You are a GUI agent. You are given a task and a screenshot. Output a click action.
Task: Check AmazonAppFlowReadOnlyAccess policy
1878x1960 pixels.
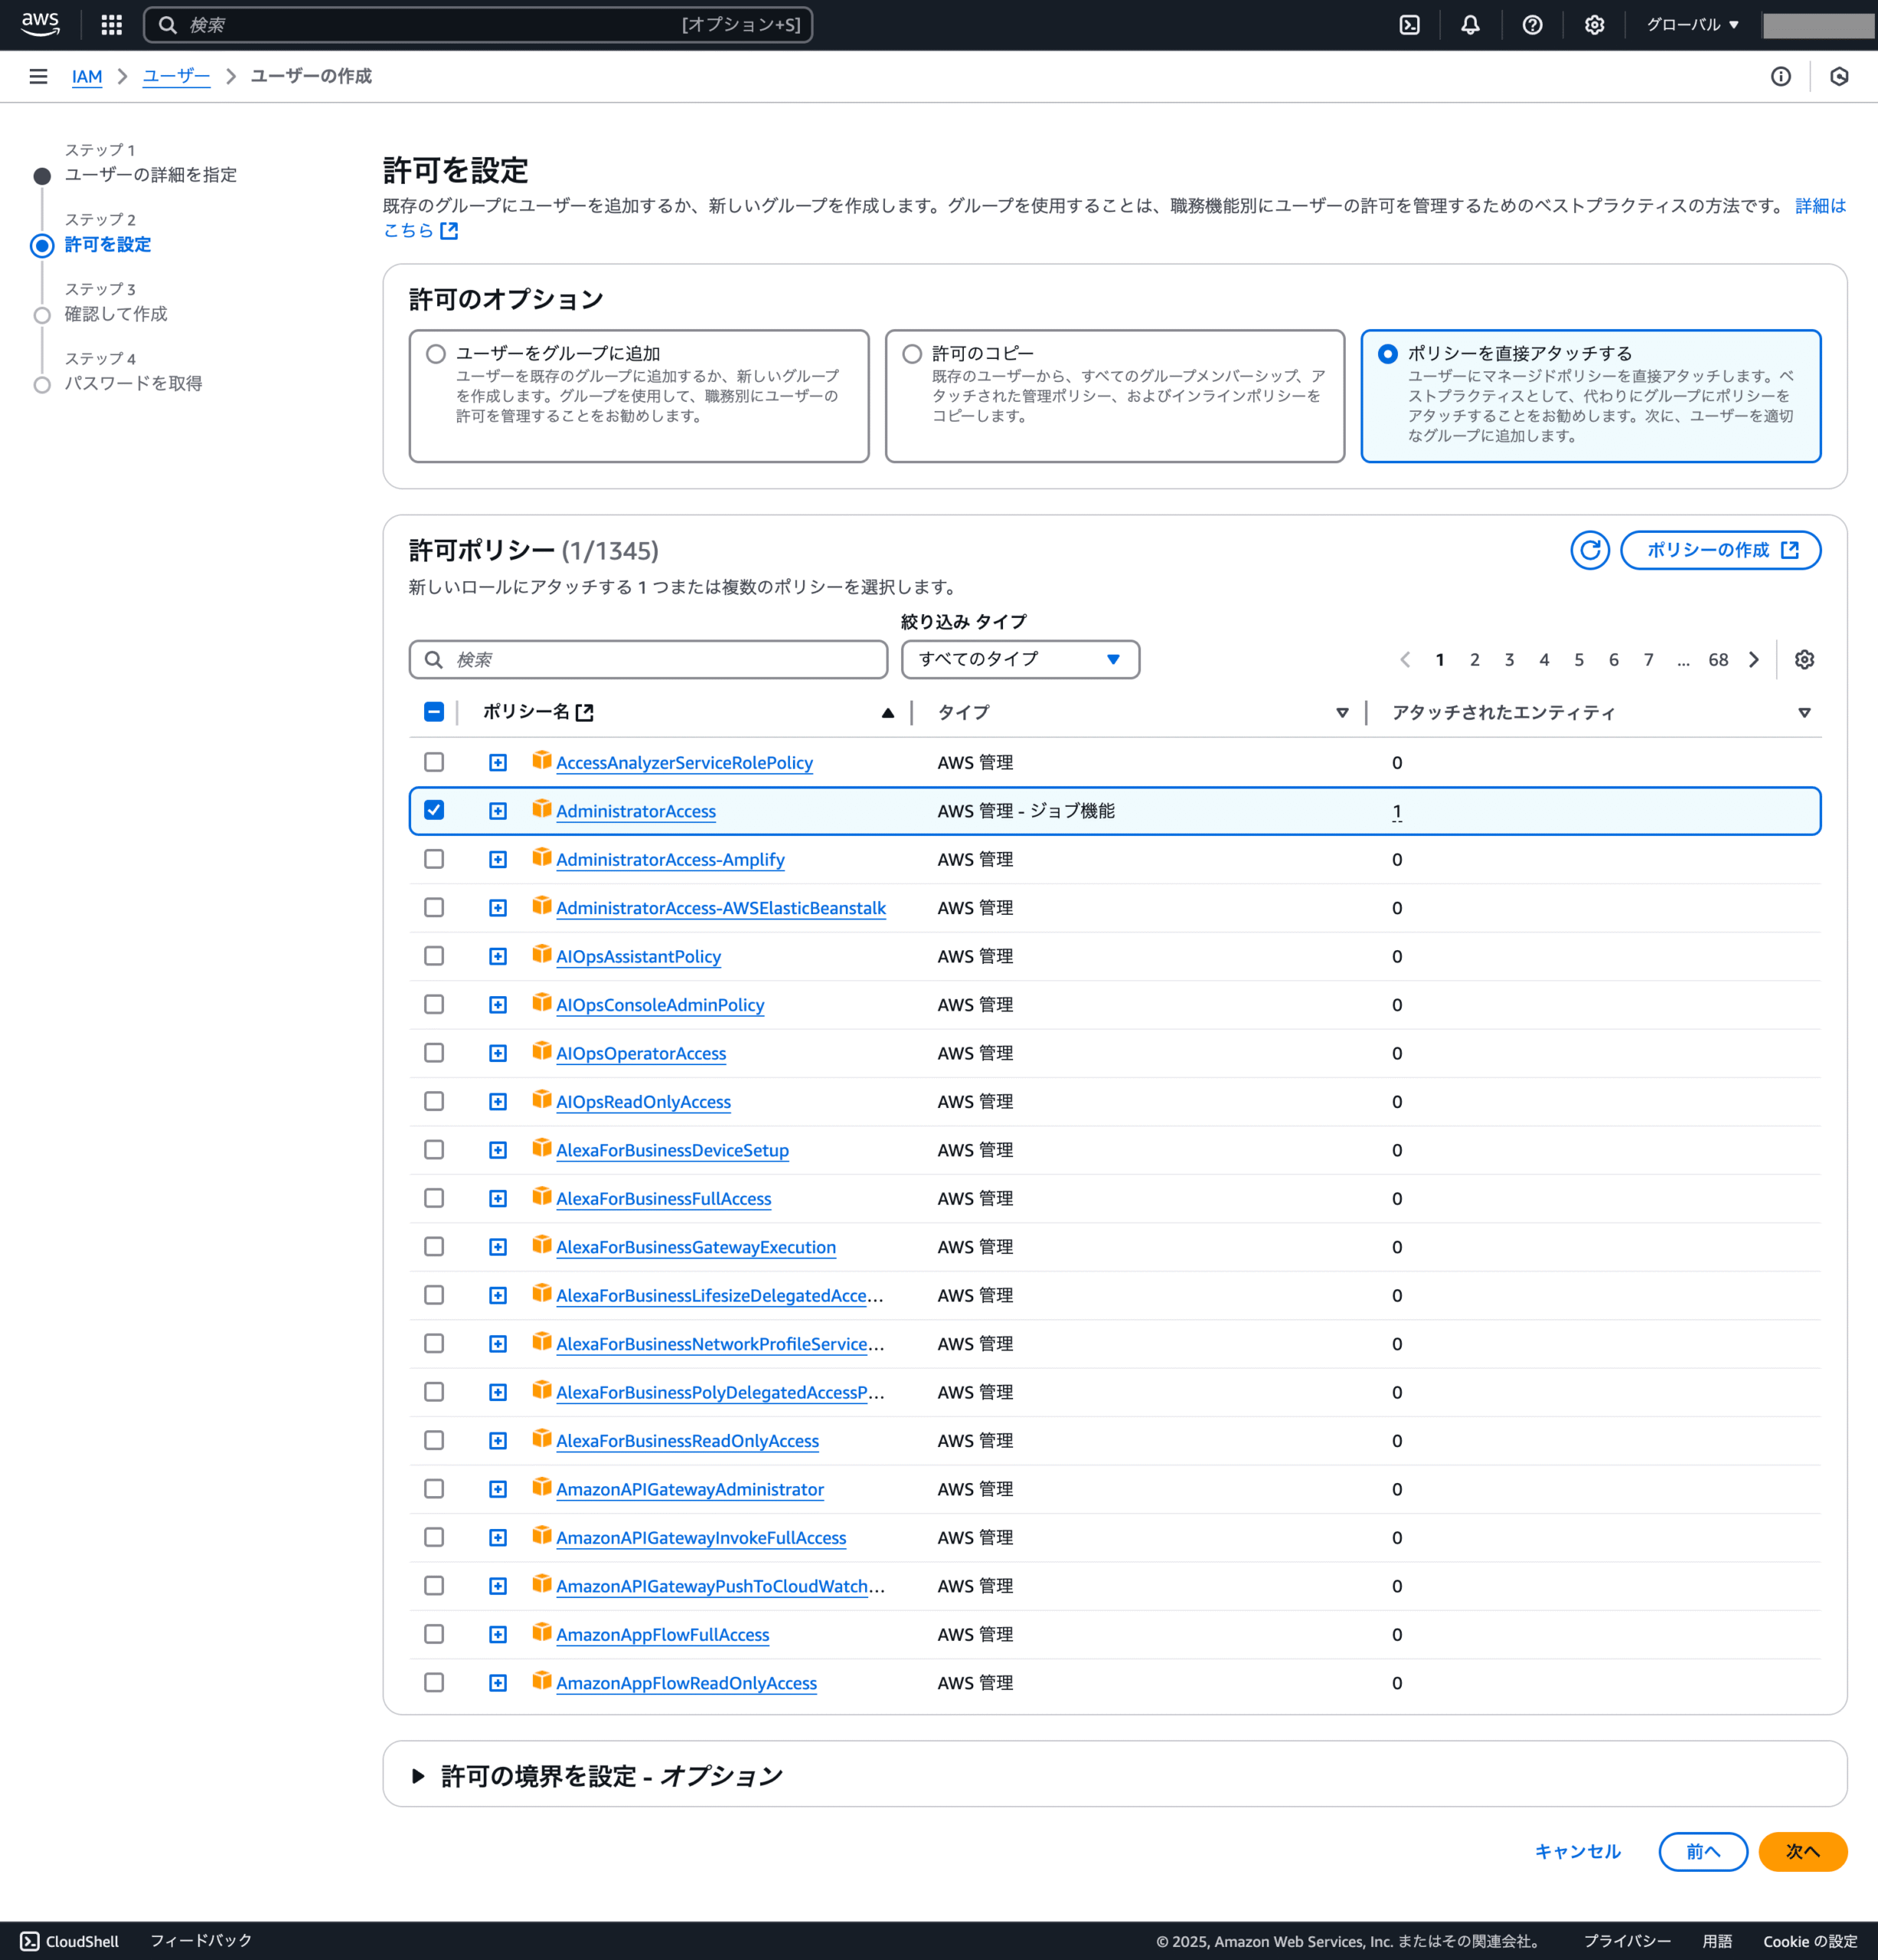pyautogui.click(x=434, y=1683)
